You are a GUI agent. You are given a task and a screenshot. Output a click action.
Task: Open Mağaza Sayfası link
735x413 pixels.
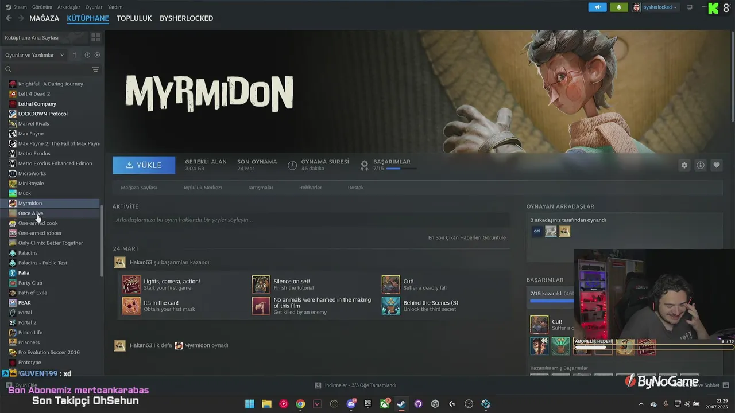pos(138,188)
